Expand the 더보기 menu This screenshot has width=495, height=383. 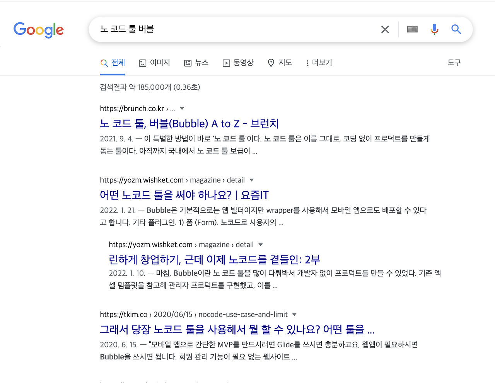[x=319, y=63]
